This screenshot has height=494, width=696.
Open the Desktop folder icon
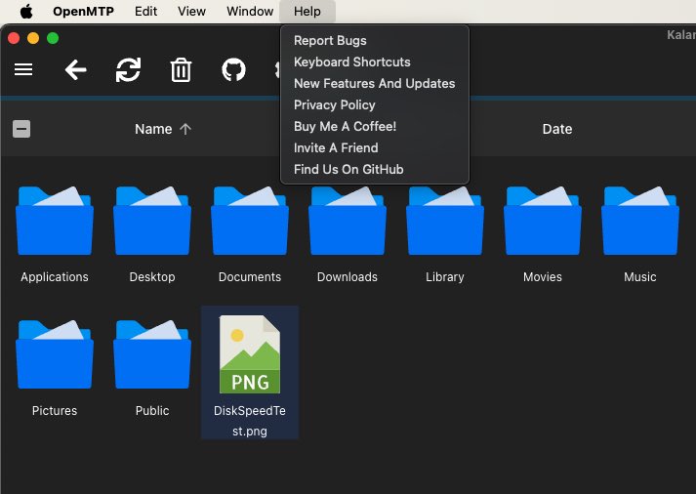coord(152,221)
